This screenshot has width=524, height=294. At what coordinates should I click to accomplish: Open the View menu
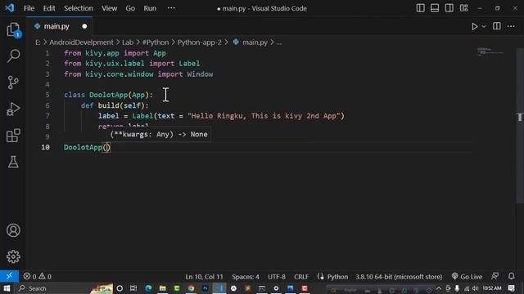[109, 8]
